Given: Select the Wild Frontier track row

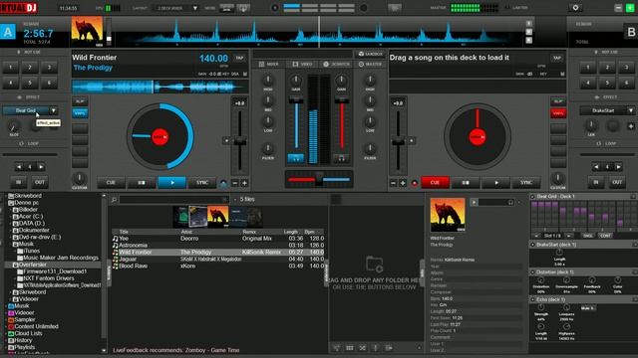Looking at the screenshot, I should coord(218,252).
